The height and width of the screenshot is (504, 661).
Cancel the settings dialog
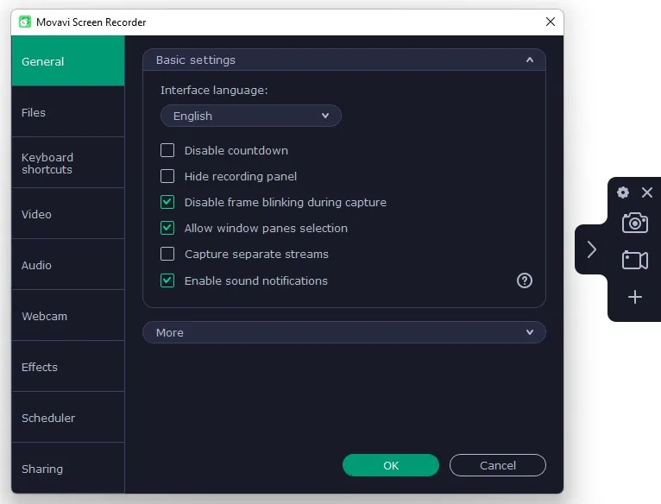pos(497,465)
